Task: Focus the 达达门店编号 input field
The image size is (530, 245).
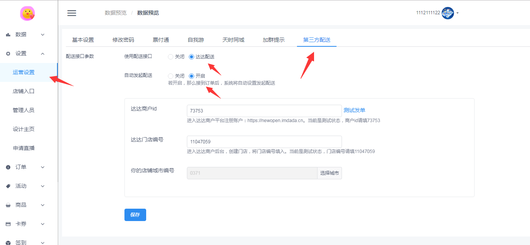Action: [264, 142]
